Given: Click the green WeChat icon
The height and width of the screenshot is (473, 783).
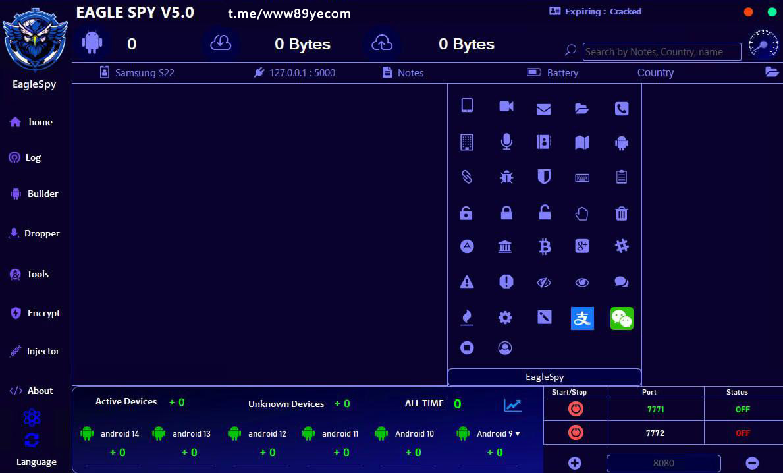Looking at the screenshot, I should [621, 319].
